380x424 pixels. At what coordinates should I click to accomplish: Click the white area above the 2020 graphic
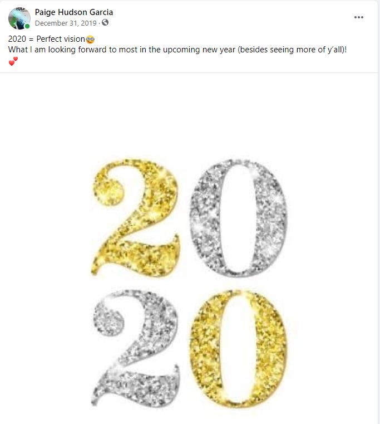(x=189, y=111)
